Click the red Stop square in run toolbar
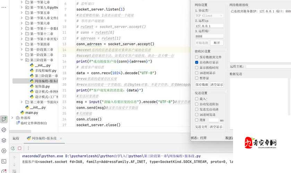Viewport: 291px width, 173px height. click(x=20, y=148)
